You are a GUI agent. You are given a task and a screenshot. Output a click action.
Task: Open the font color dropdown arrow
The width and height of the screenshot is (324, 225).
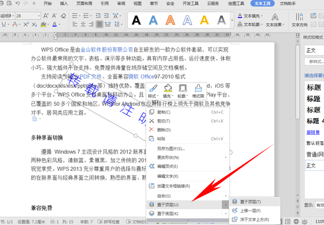[x=59, y=24]
